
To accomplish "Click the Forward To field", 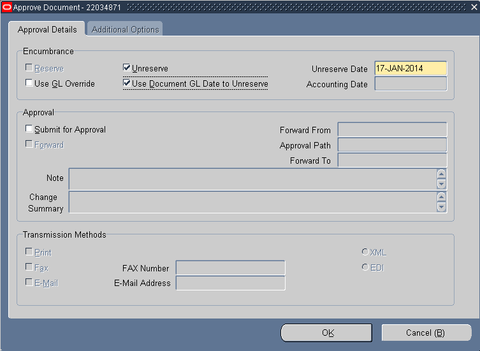I will 392,160.
